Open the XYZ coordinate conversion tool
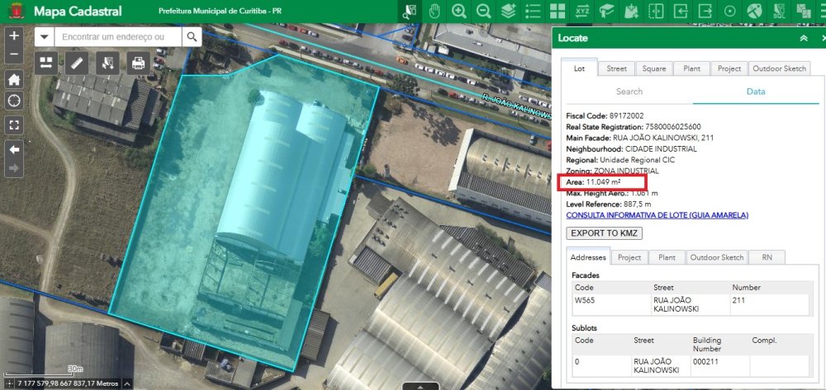 [x=582, y=12]
